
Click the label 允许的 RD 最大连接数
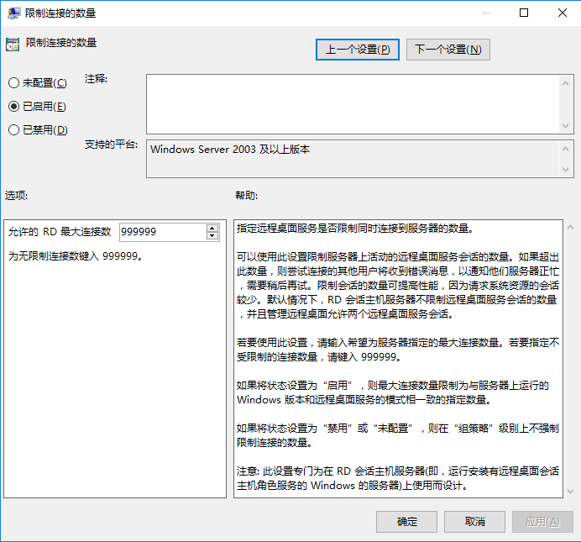click(x=60, y=232)
